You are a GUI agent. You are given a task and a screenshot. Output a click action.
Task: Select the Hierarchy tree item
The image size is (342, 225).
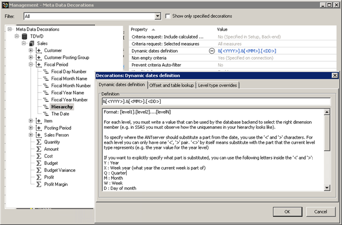(62, 107)
